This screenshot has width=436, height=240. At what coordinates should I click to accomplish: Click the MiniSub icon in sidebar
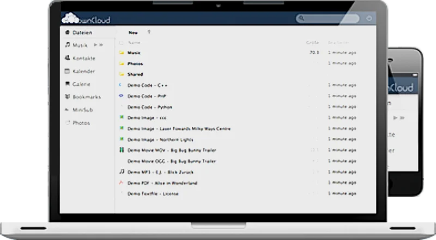(x=66, y=110)
